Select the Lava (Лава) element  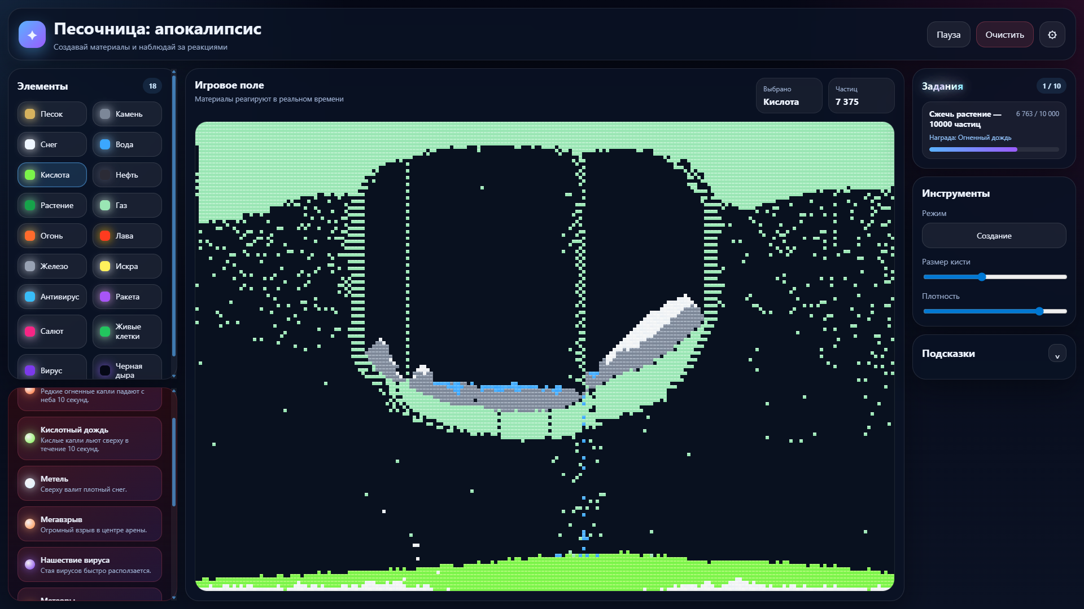coord(127,236)
